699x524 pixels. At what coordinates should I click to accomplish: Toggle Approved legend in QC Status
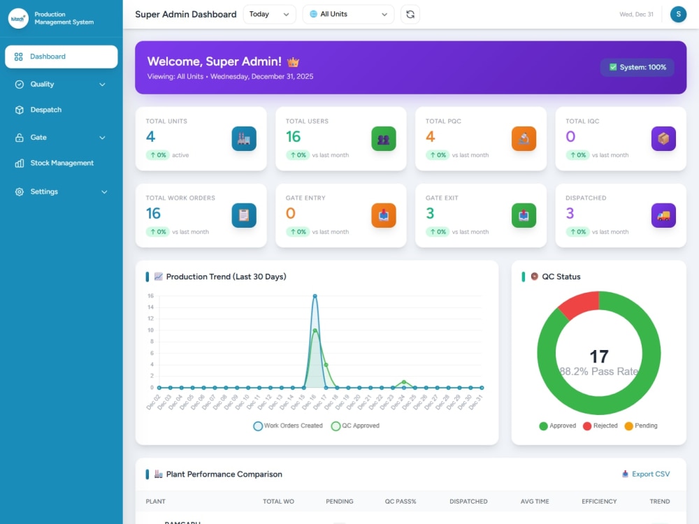(x=558, y=426)
